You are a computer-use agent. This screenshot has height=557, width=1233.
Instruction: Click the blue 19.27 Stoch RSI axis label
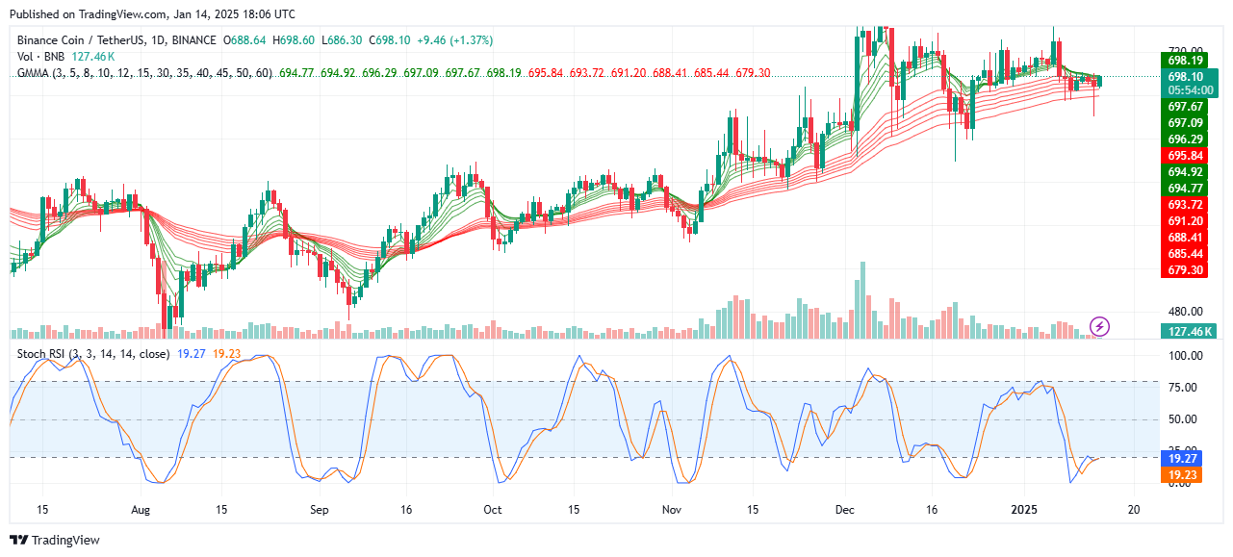(x=1183, y=460)
